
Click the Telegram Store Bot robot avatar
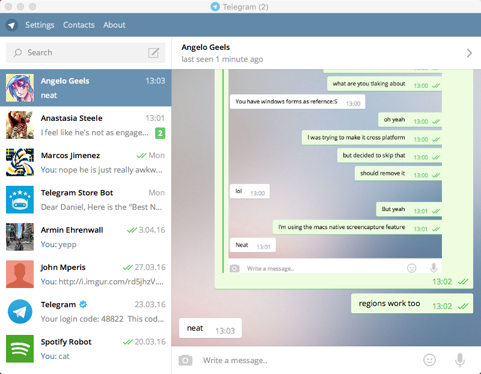click(x=20, y=200)
